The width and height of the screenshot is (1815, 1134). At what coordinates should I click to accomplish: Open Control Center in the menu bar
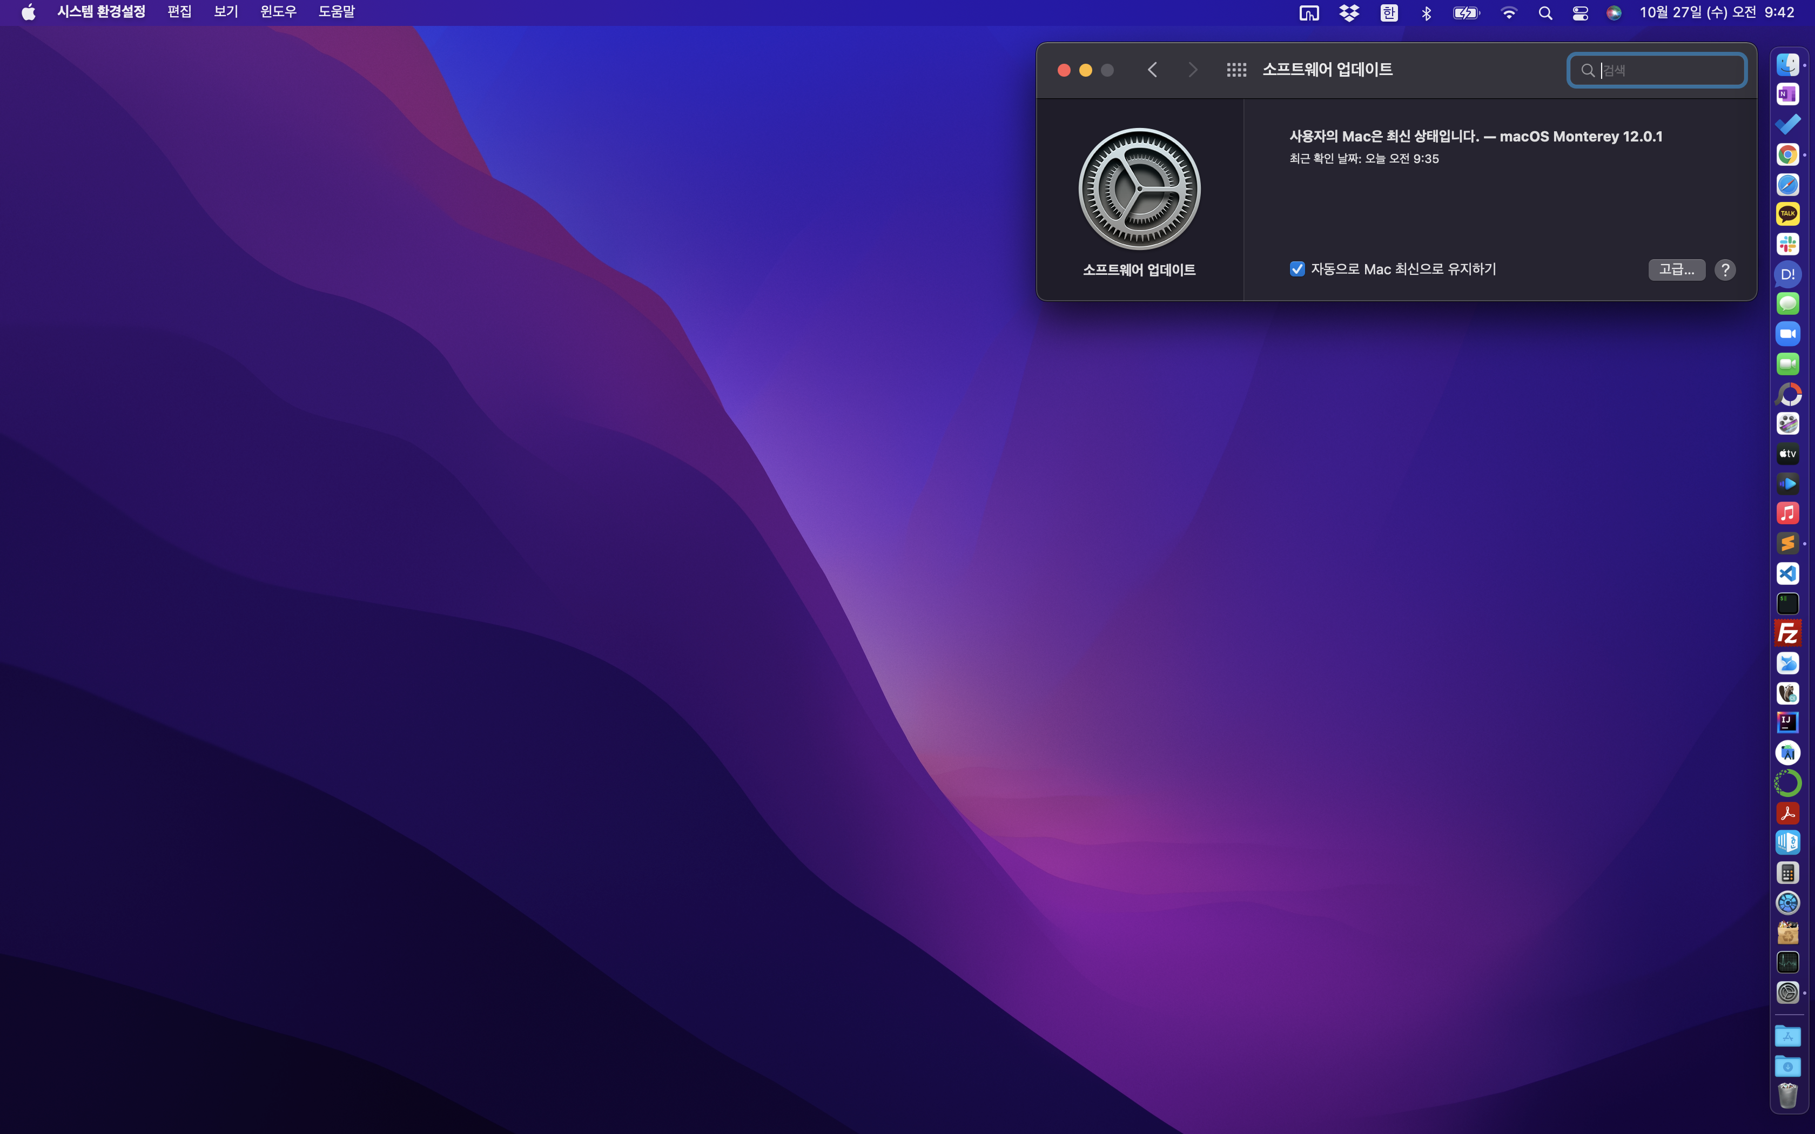(1580, 13)
